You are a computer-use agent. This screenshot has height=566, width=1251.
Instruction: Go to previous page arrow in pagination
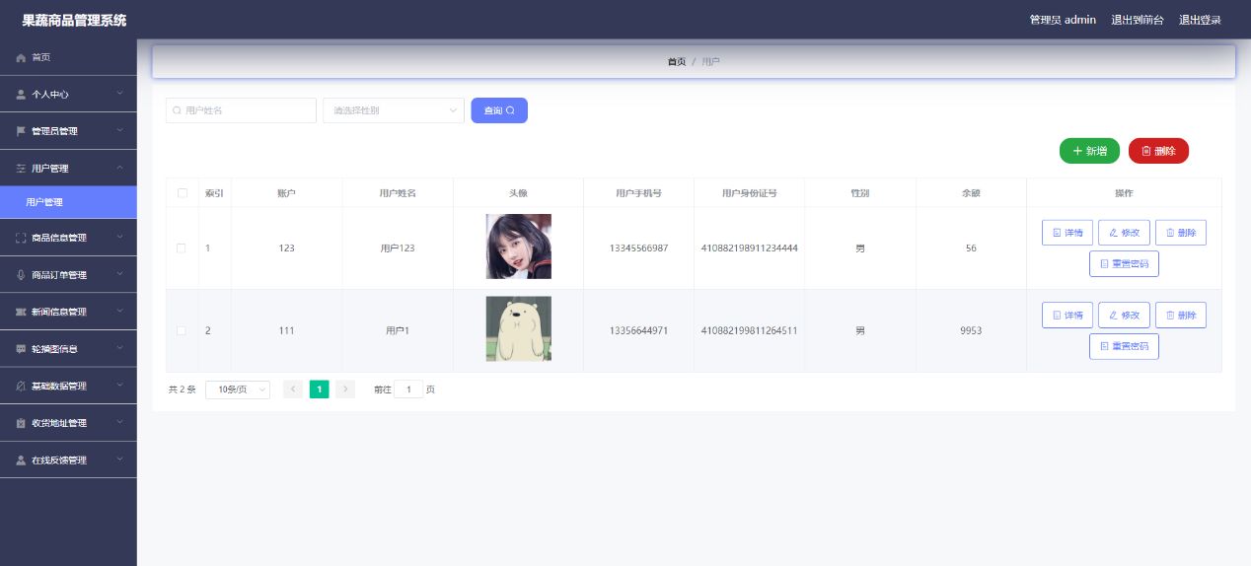tap(293, 389)
